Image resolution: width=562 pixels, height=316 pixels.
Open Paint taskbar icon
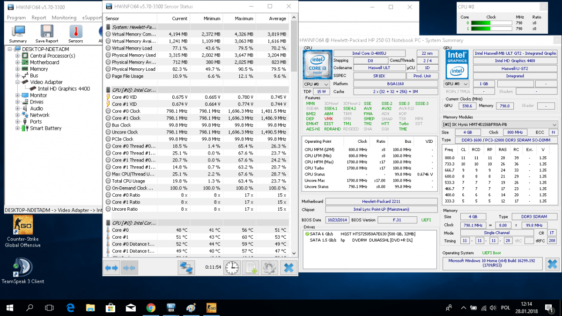[191, 308]
